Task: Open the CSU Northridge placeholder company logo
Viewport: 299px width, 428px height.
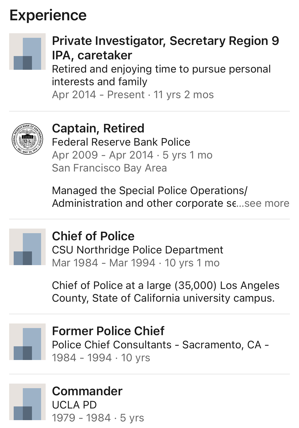Action: (27, 247)
